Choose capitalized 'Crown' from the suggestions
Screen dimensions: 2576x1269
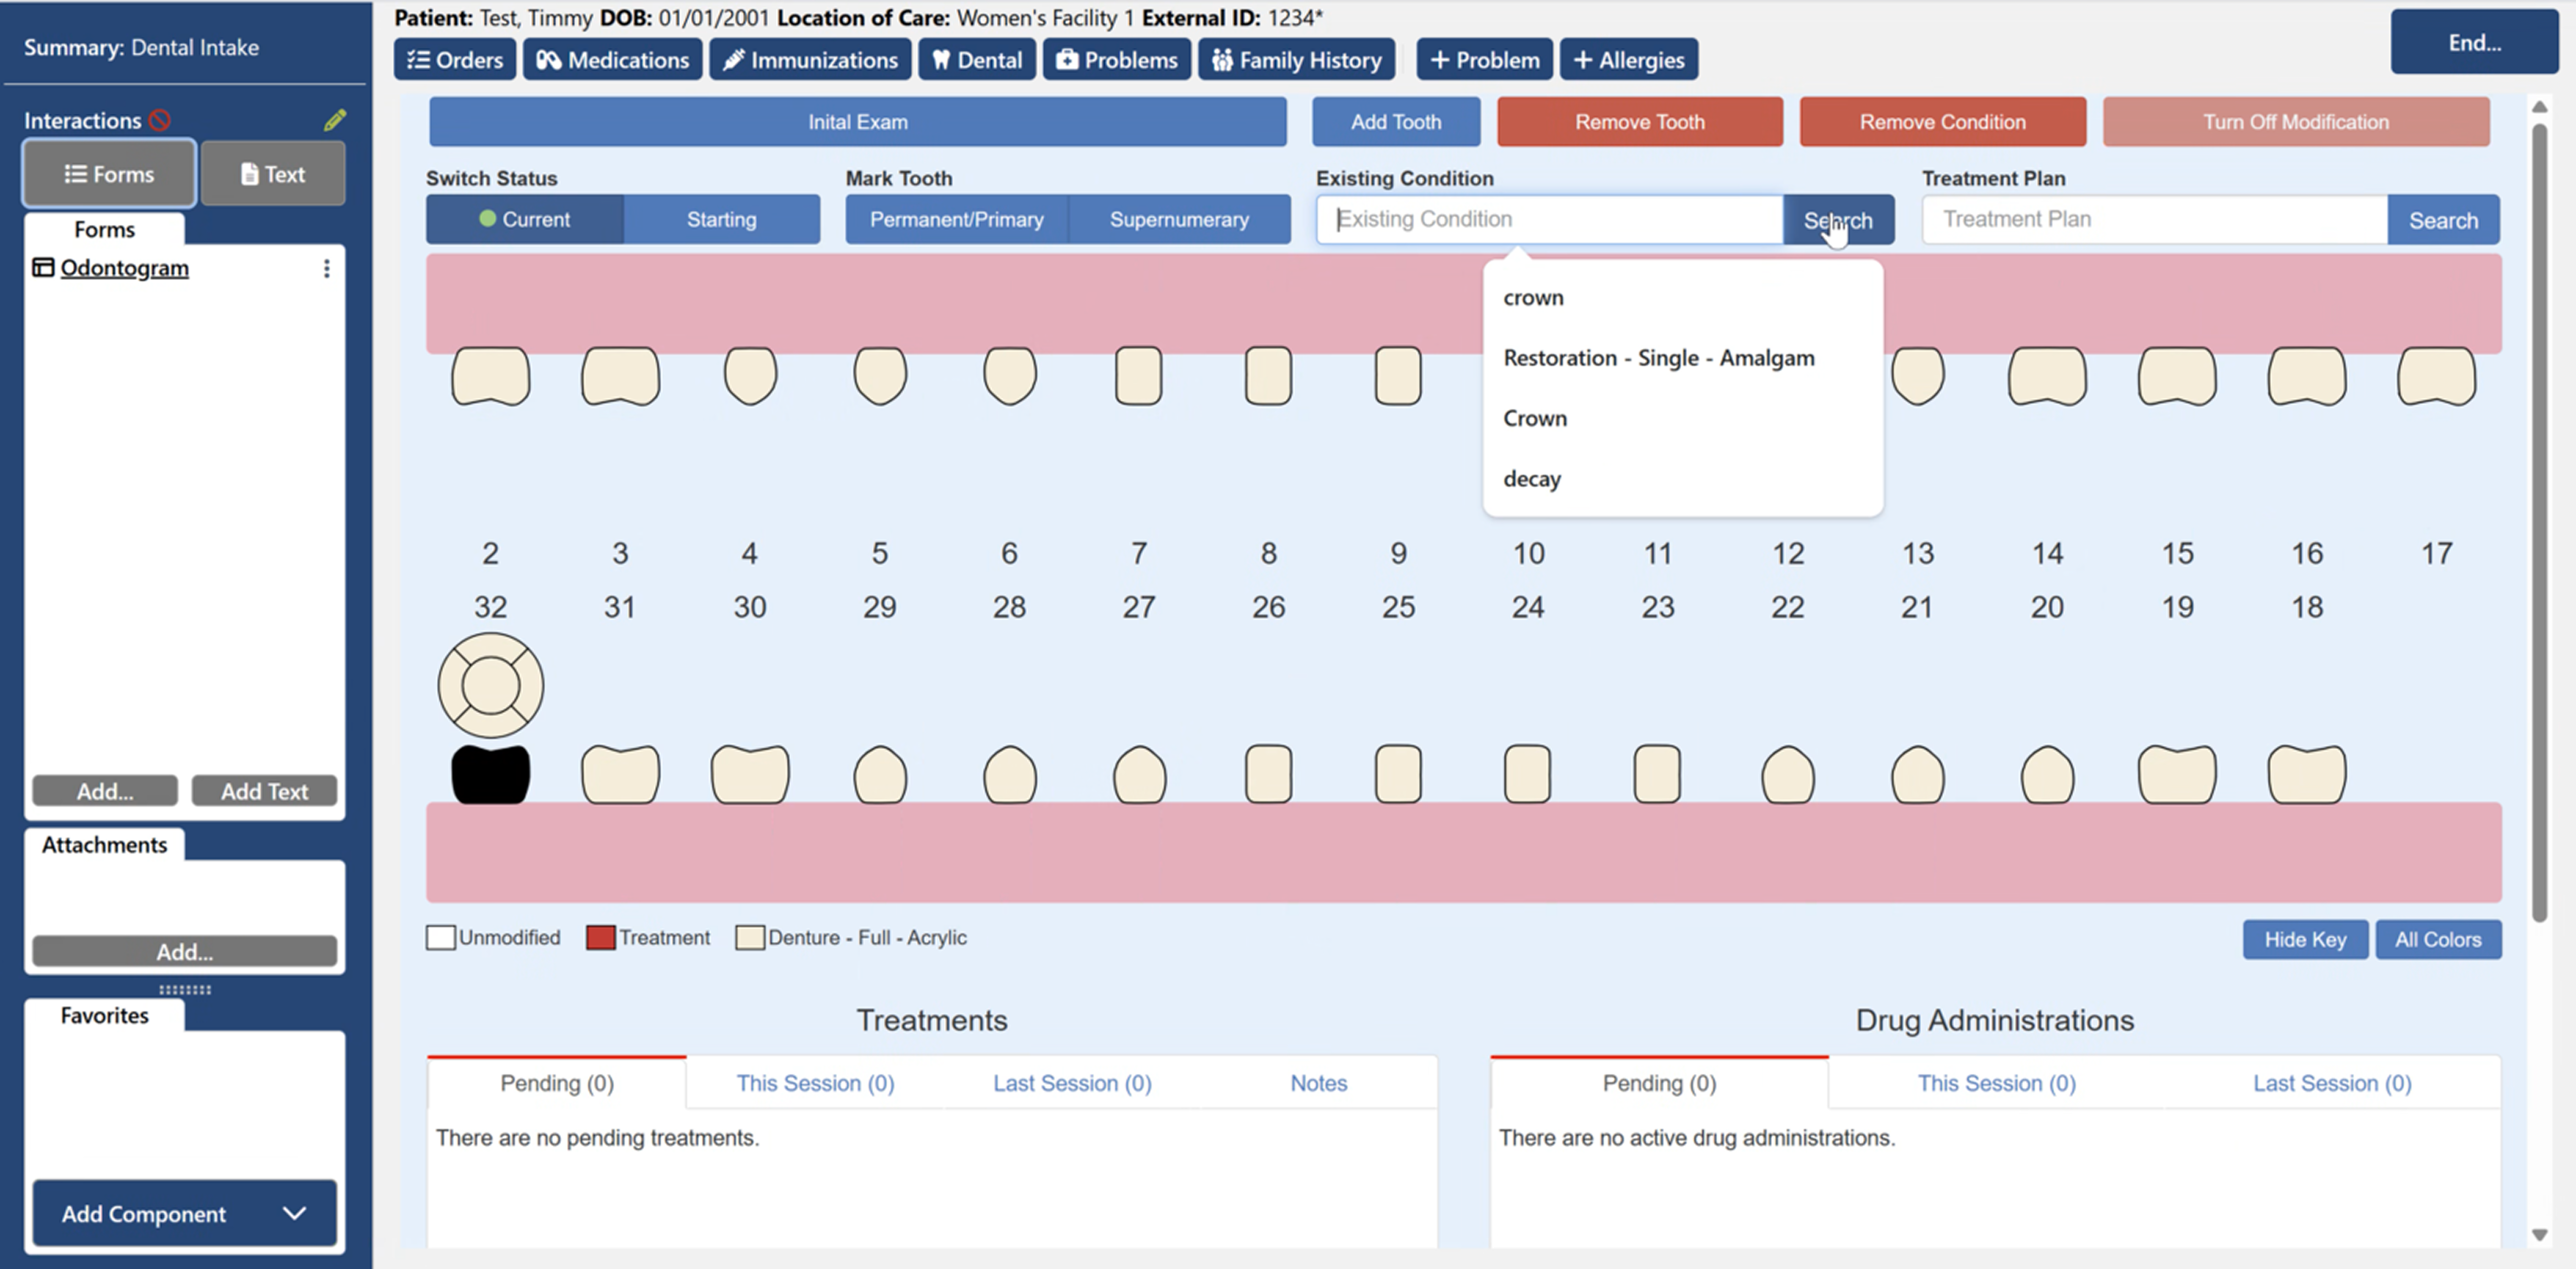(1535, 418)
